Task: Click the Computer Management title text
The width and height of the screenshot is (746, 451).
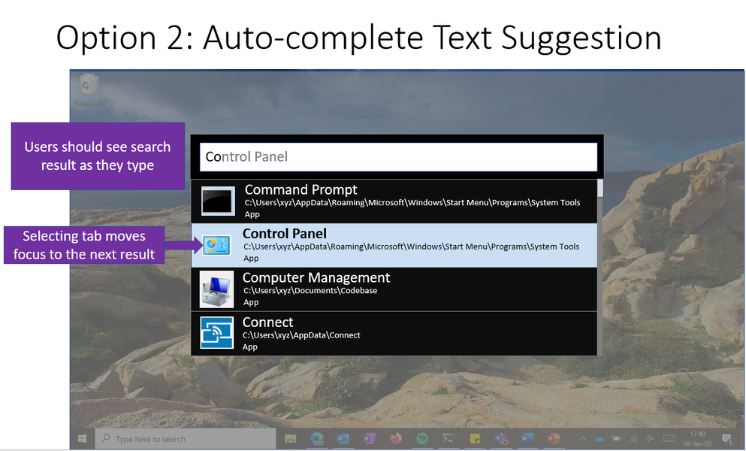Action: [x=316, y=277]
